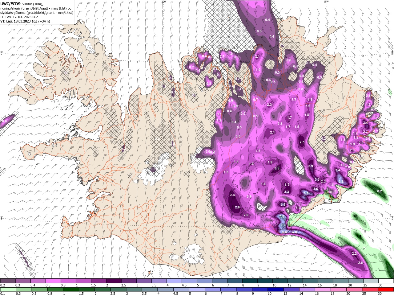The height and width of the screenshot is (296, 394).
Task: Click the '4.6' value near the south coast
Action: pos(295,232)
